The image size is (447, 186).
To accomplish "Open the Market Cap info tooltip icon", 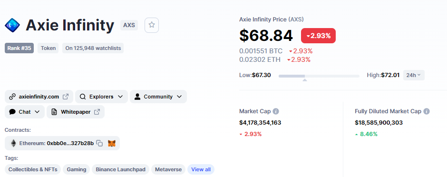I will tap(276, 111).
